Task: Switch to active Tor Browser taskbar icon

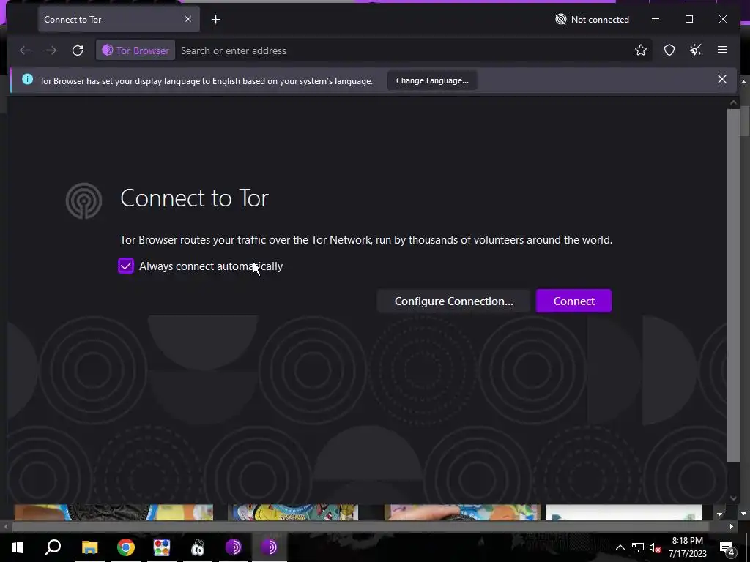Action: pos(270,547)
